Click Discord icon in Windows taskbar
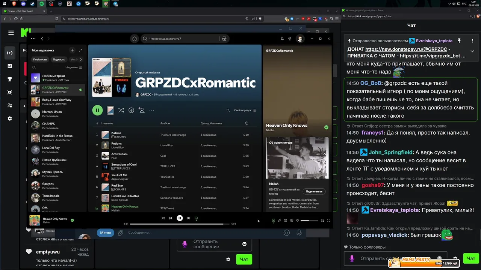Viewport: 481px width, 270px height. point(23,4)
